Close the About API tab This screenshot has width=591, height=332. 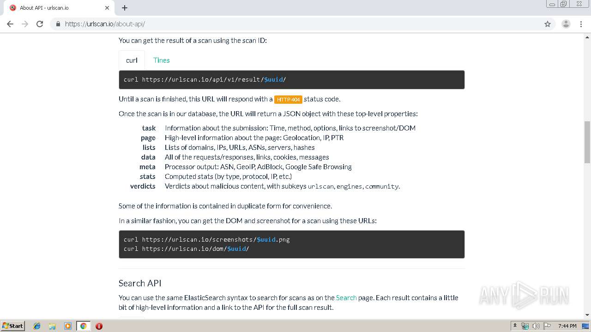[107, 8]
